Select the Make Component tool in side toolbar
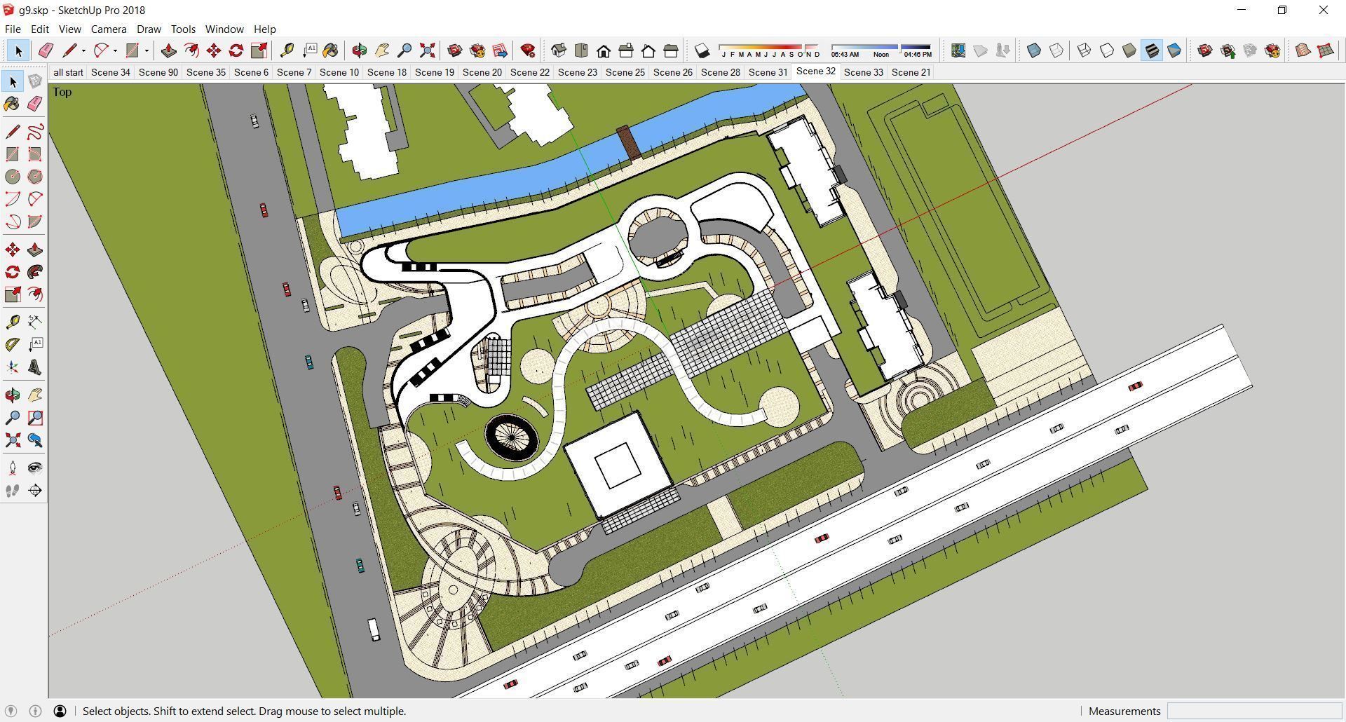Viewport: 1346px width, 722px height. click(35, 81)
